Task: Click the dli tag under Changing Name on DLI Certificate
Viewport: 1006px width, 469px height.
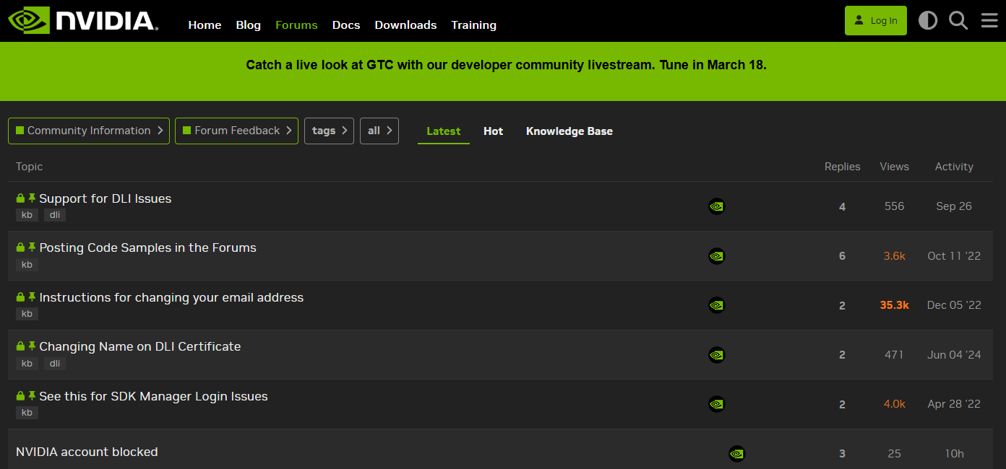Action: 55,364
